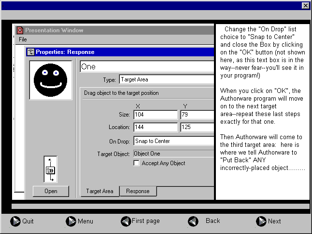Click the Properties: Response title text
The image size is (312, 234).
pyautogui.click(x=65, y=52)
